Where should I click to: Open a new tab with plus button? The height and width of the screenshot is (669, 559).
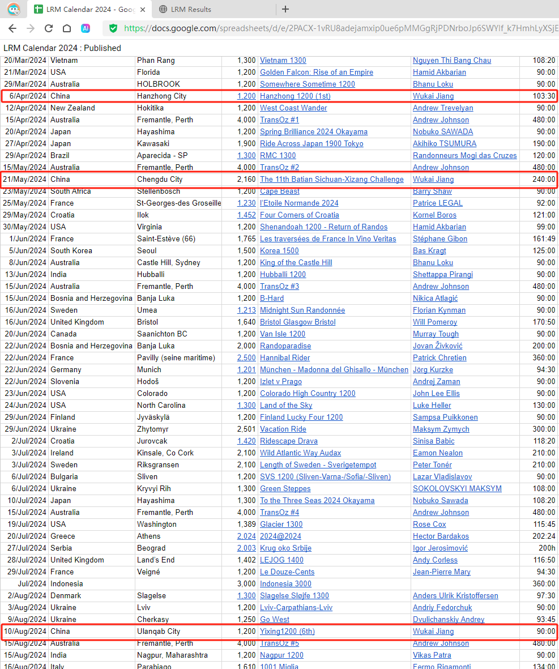coord(285,9)
